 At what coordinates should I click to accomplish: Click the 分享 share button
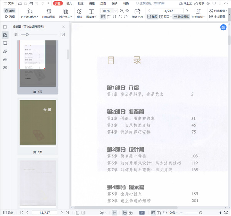(199, 3)
